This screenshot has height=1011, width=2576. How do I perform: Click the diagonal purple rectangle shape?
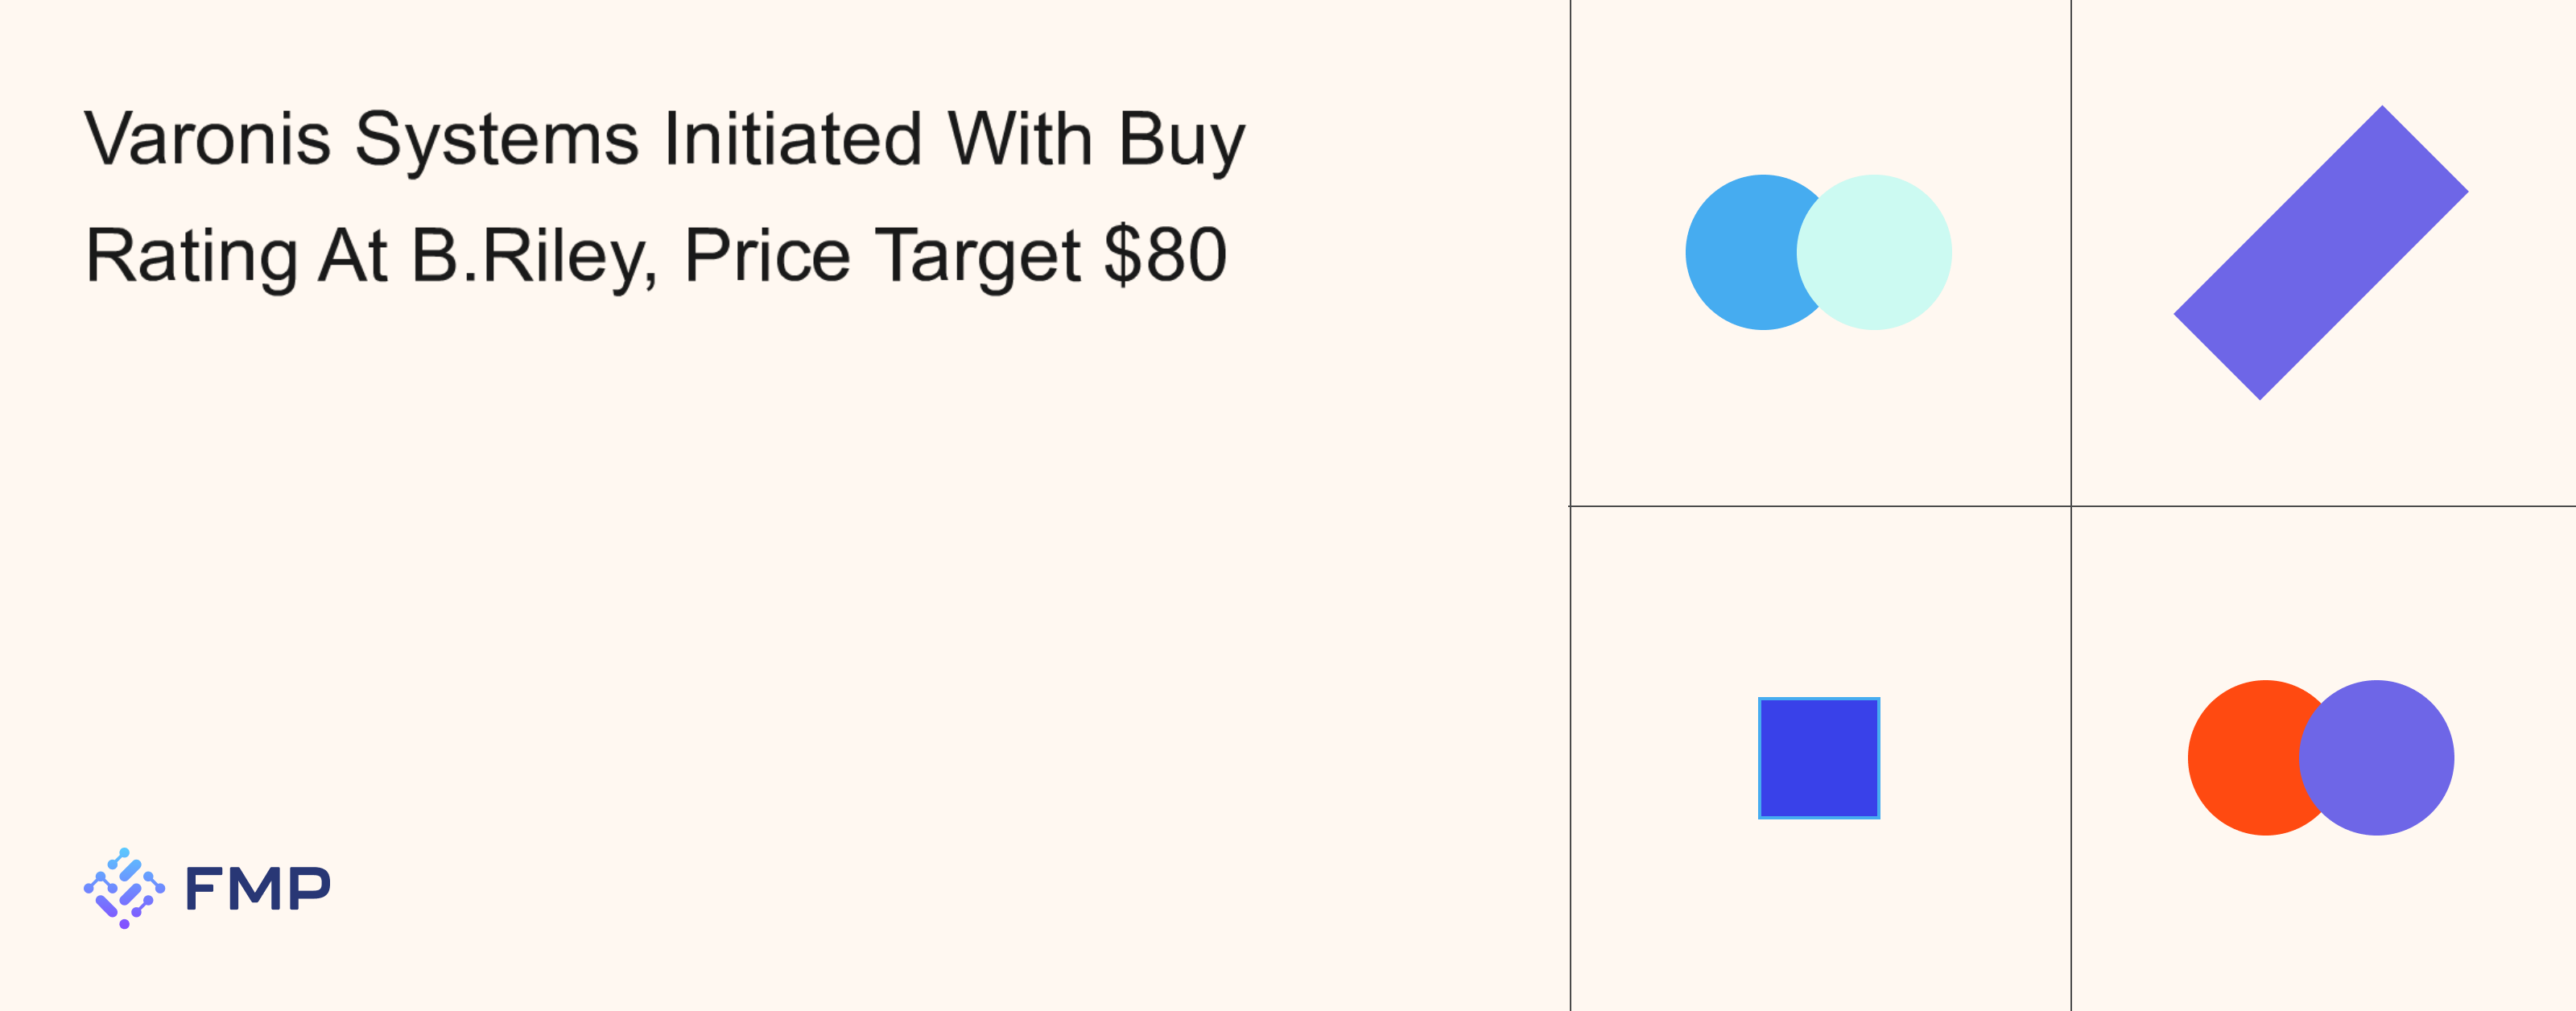point(2320,252)
